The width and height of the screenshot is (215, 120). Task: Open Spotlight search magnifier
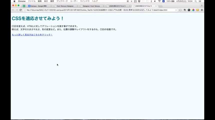coord(196,1)
